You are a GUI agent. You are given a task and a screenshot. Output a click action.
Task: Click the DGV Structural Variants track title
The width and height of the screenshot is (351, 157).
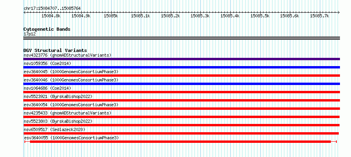coord(55,50)
